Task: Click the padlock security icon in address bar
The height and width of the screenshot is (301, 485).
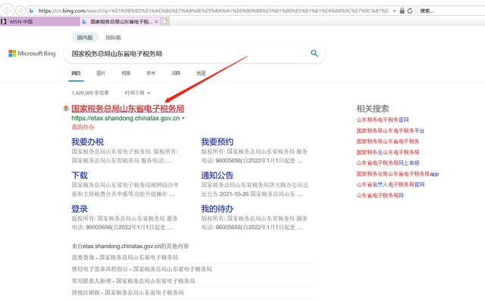Action: pos(402,11)
